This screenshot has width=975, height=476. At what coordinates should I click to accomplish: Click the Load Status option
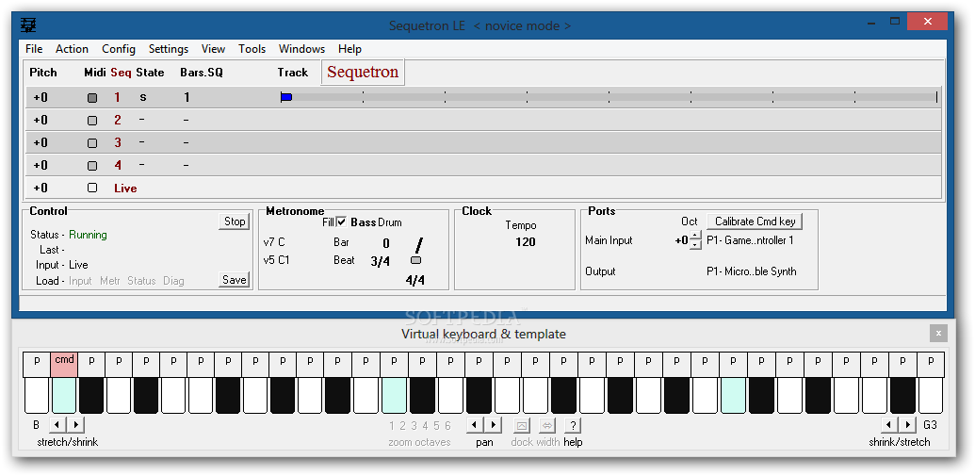pos(141,281)
